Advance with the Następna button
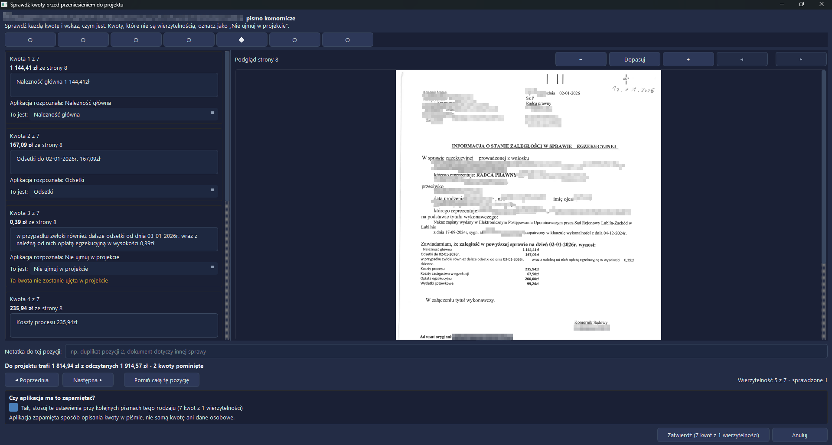 pyautogui.click(x=88, y=380)
